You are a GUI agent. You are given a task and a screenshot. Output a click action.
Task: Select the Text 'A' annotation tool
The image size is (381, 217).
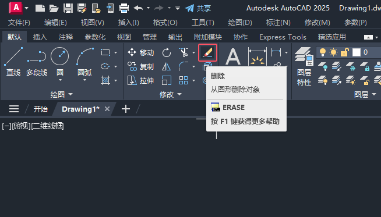(233, 56)
